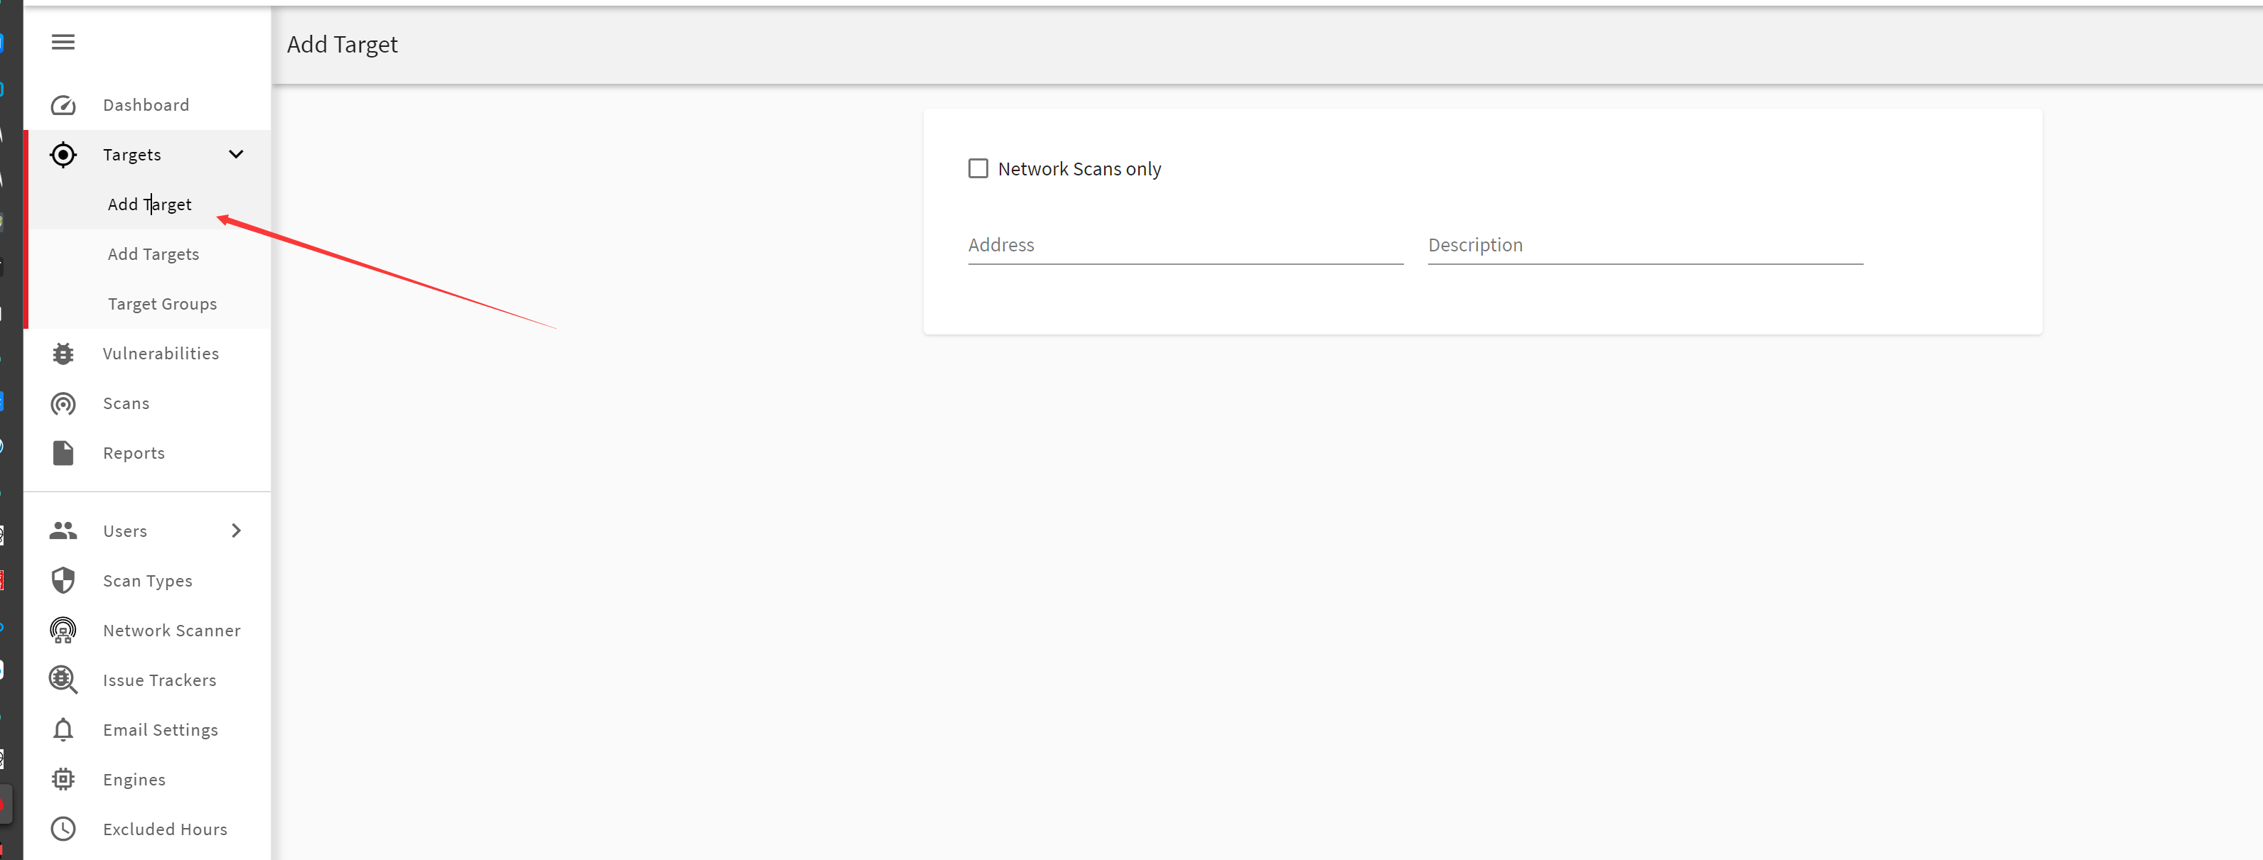Image resolution: width=2263 pixels, height=860 pixels.
Task: Click into the Description field
Action: point(1645,246)
